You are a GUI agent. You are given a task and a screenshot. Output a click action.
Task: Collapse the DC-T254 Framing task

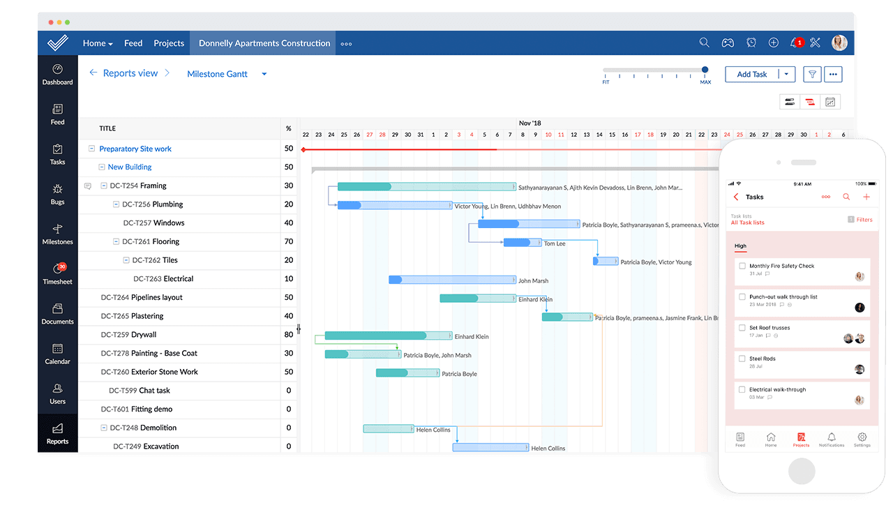104,186
